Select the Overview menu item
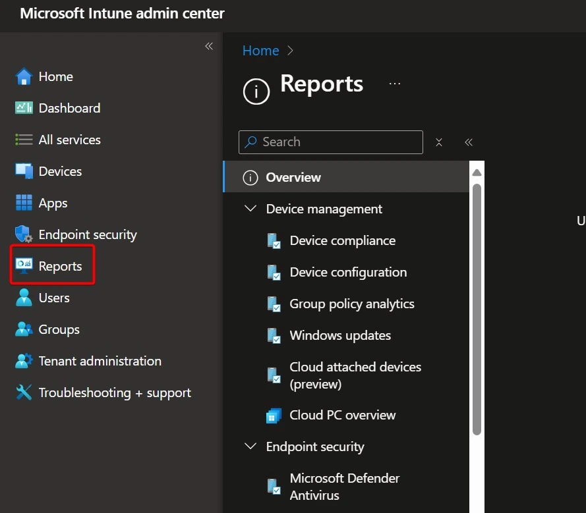 pyautogui.click(x=346, y=177)
